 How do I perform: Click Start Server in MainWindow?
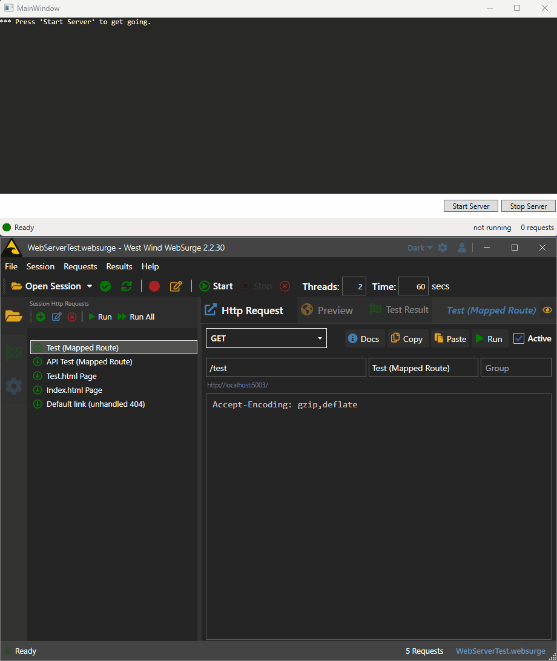(471, 206)
